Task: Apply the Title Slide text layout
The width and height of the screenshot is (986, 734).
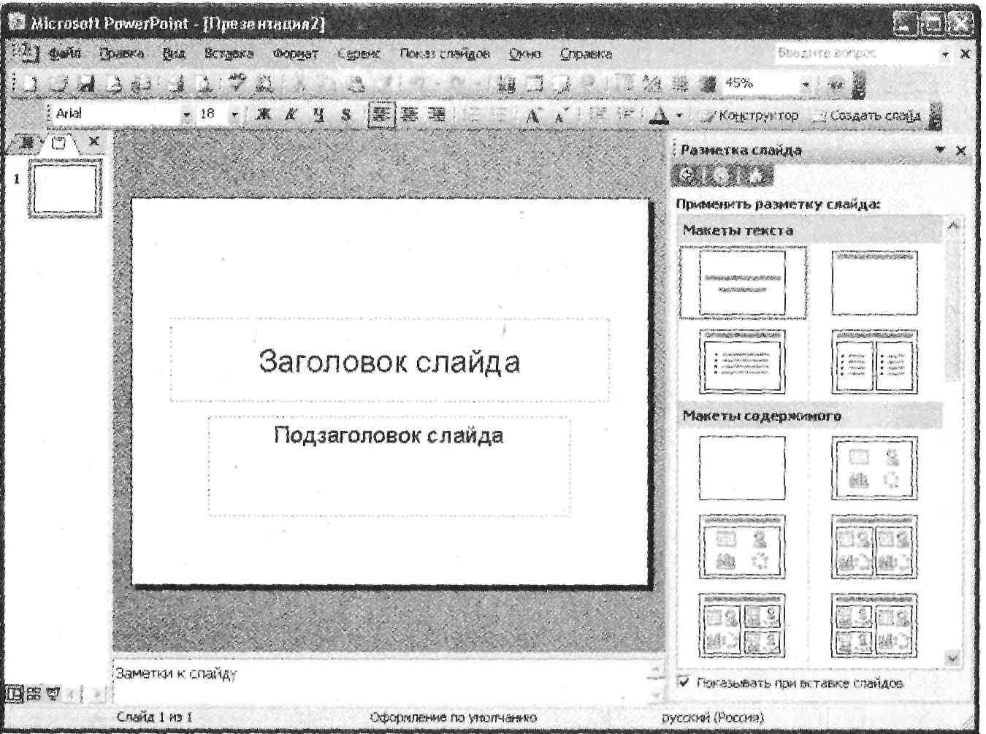Action: pyautogui.click(x=743, y=282)
